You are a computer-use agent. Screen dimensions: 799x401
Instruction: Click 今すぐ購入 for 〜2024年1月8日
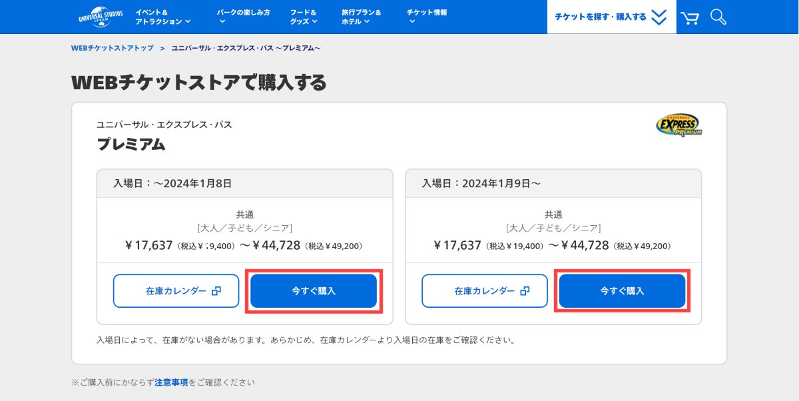click(314, 291)
